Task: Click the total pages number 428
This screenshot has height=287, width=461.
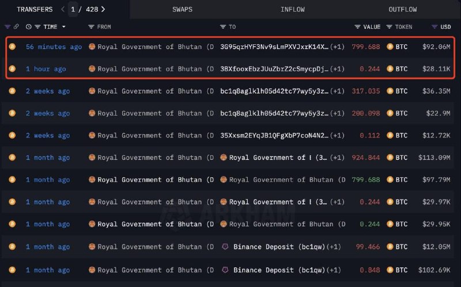Action: point(92,9)
